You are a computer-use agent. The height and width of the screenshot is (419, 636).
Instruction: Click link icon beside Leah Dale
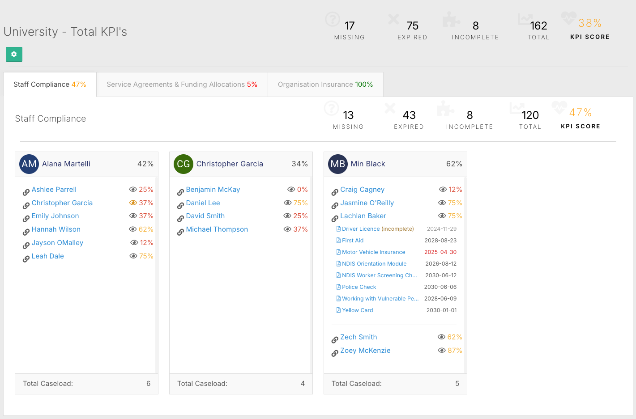click(x=26, y=258)
